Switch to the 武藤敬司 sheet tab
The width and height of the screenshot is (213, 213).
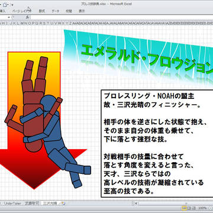[x=32, y=204]
